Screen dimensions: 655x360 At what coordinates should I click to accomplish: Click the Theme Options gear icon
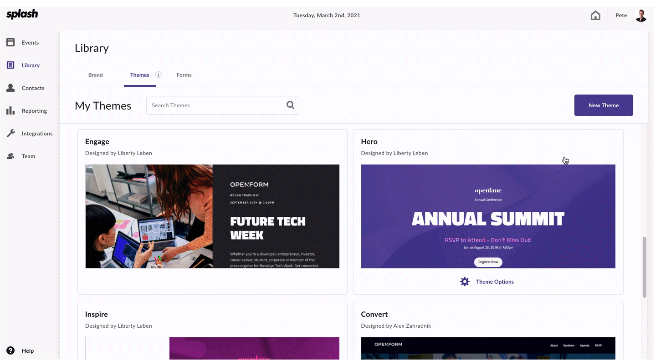point(465,281)
